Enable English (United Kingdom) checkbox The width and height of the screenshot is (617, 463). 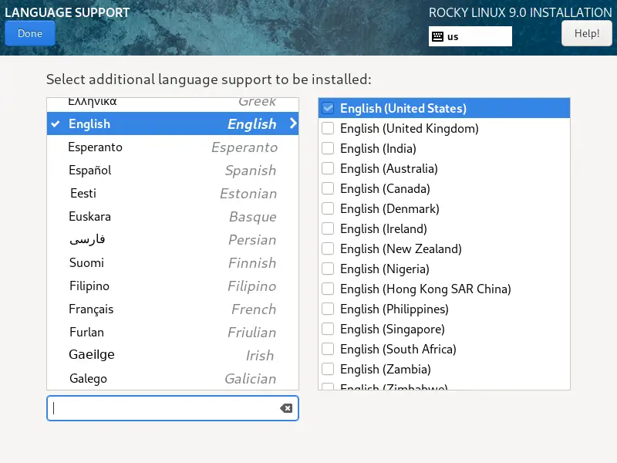(x=328, y=128)
